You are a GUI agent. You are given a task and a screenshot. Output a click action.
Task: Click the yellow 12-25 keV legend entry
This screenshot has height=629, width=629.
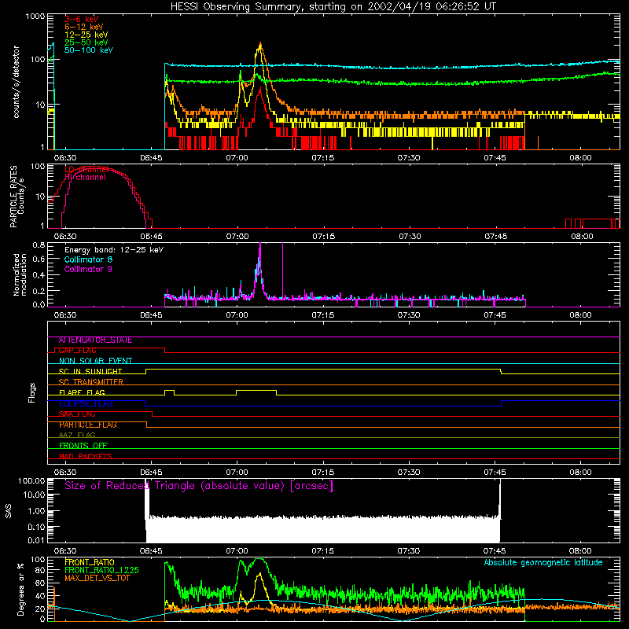point(86,35)
